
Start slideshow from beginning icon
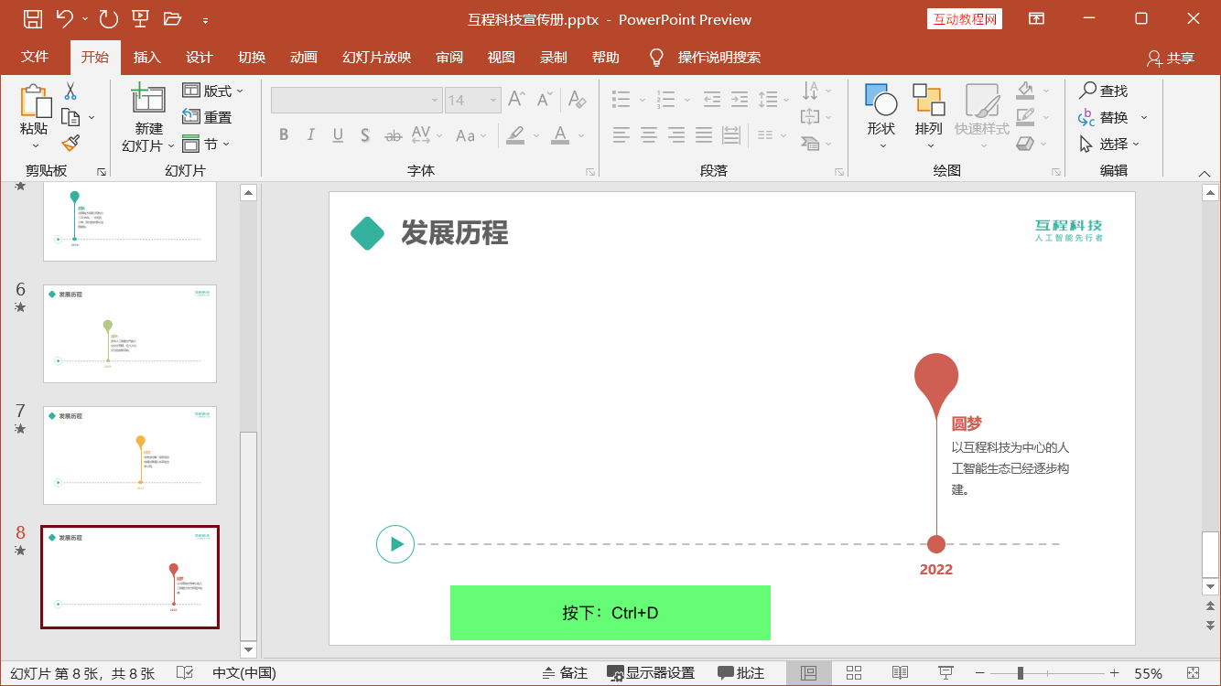[x=140, y=18]
